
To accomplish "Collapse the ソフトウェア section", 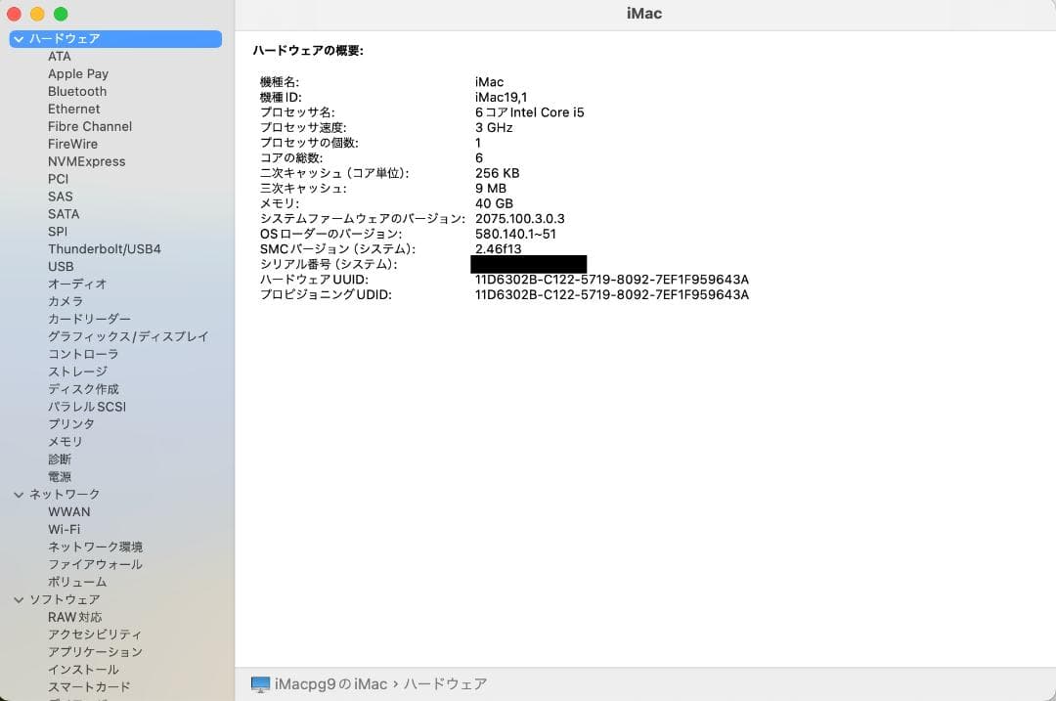I will click(x=18, y=599).
